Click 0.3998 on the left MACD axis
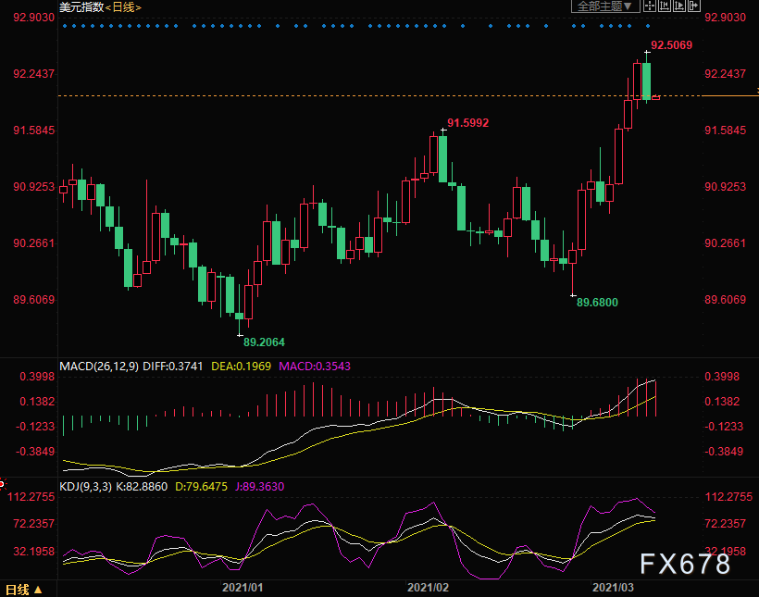Viewport: 759px width, 597px height. pyautogui.click(x=37, y=377)
